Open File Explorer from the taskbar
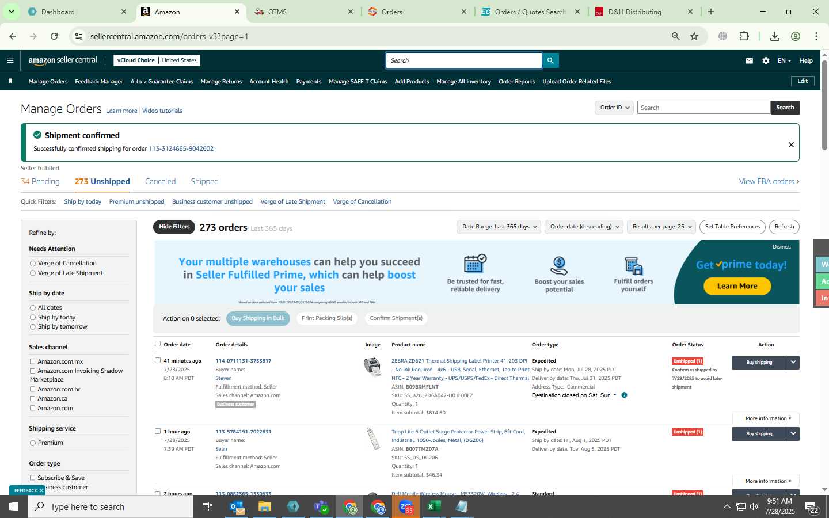The width and height of the screenshot is (829, 518). coord(265,506)
